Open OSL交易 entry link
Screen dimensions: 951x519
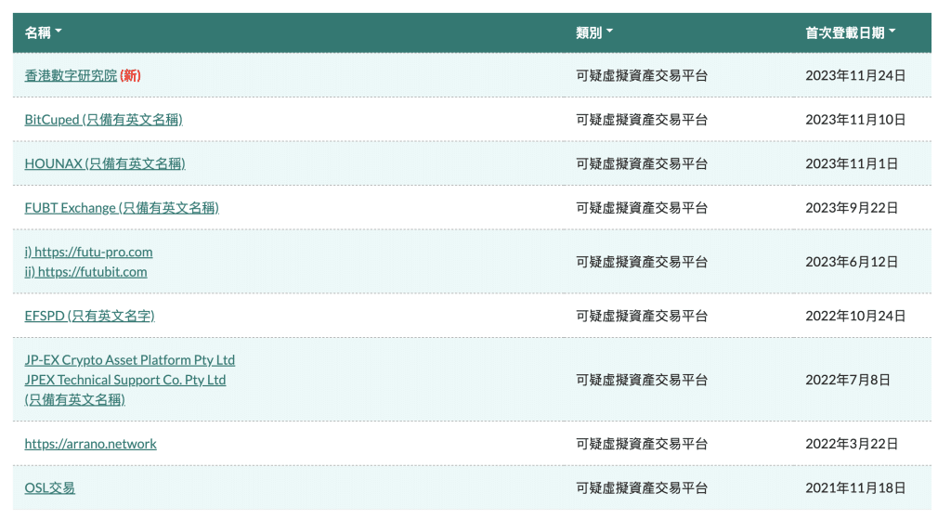(x=50, y=487)
